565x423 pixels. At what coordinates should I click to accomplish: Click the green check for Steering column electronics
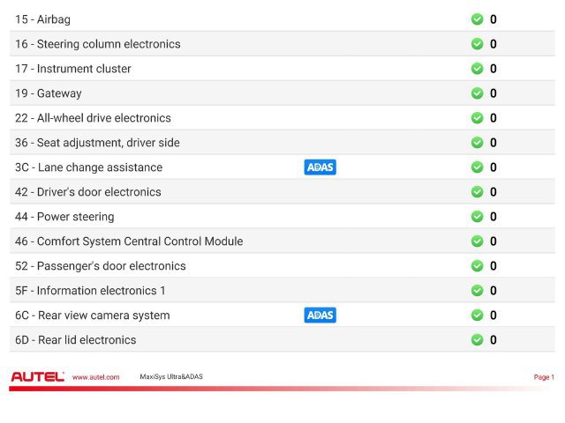point(477,44)
